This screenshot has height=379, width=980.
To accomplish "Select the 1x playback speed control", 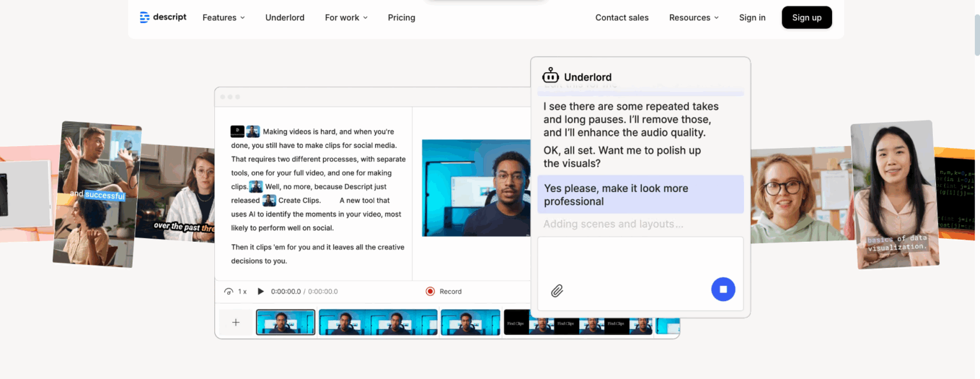I will coord(243,291).
